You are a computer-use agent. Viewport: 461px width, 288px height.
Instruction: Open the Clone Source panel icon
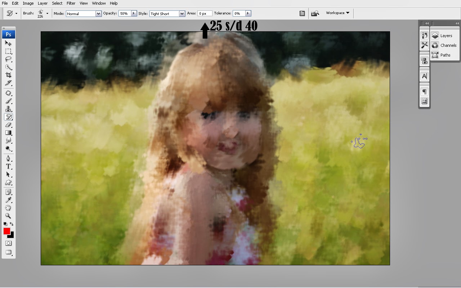424,61
